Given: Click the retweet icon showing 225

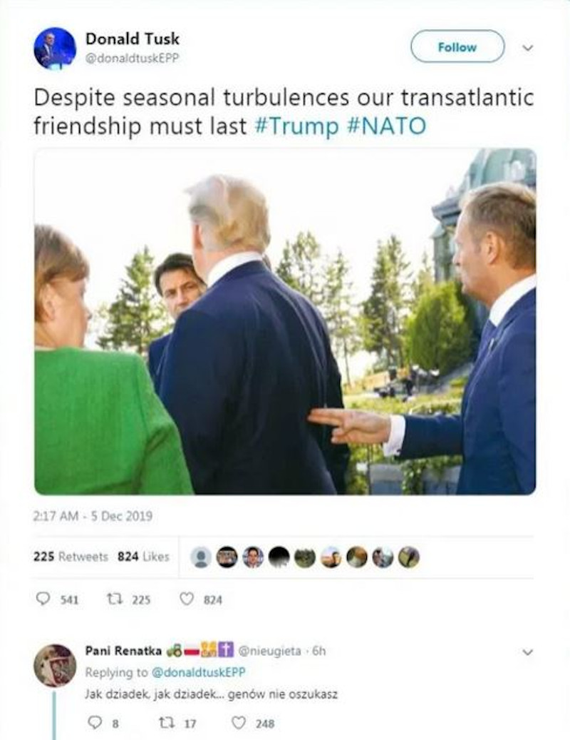Looking at the screenshot, I should (x=115, y=599).
